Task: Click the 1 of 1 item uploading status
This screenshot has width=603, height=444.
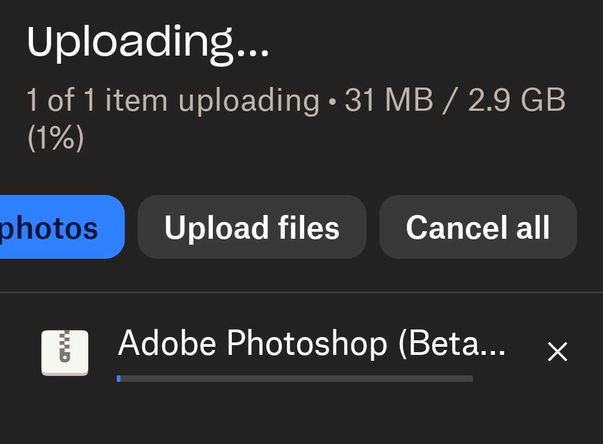Action: [173, 100]
